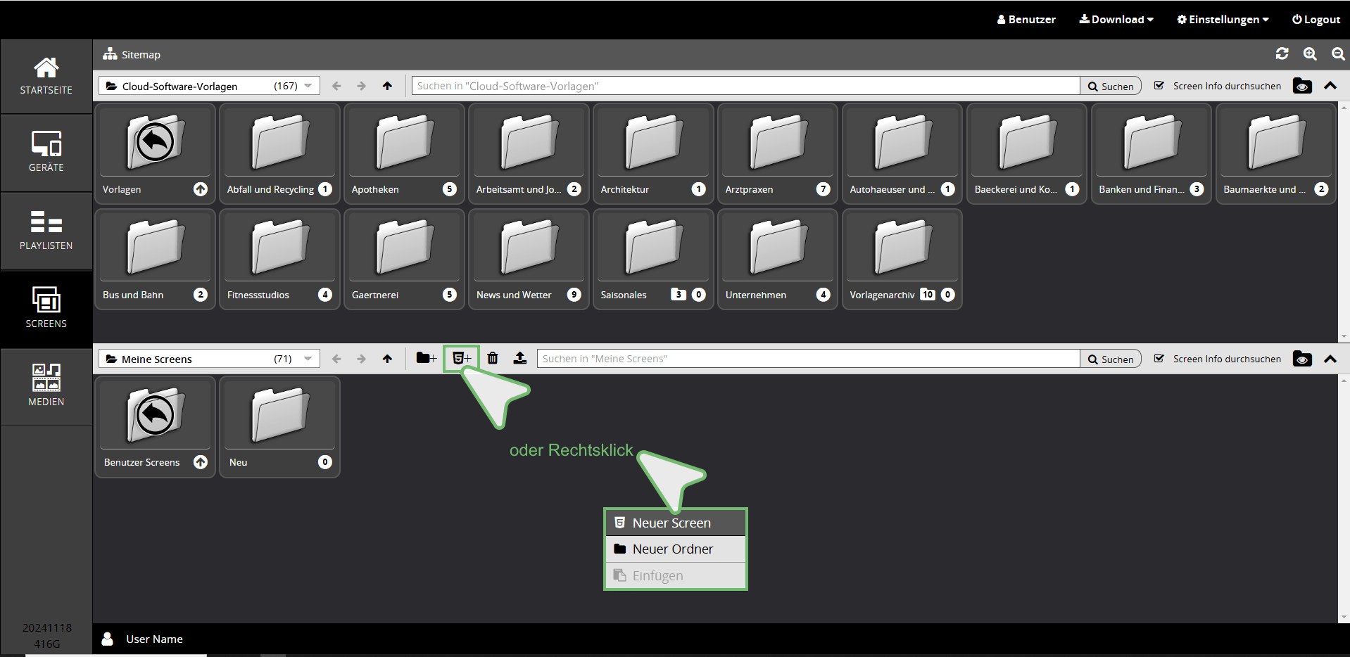
Task: Click the zoom in magnifier icon
Action: point(1310,54)
